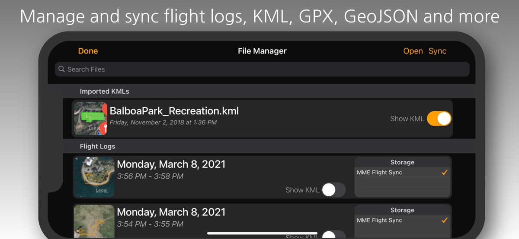Select MME Flight Sync for the 3:56 PM flight
This screenshot has width=519, height=239.
point(379,173)
